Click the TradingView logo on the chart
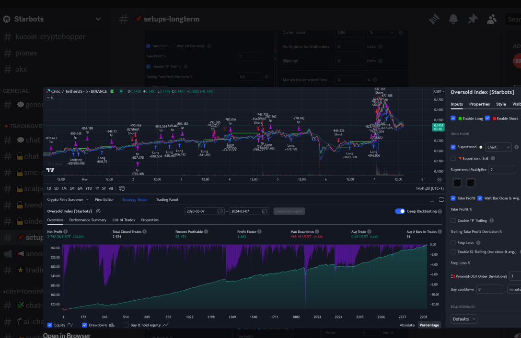The image size is (521, 338). (50, 170)
